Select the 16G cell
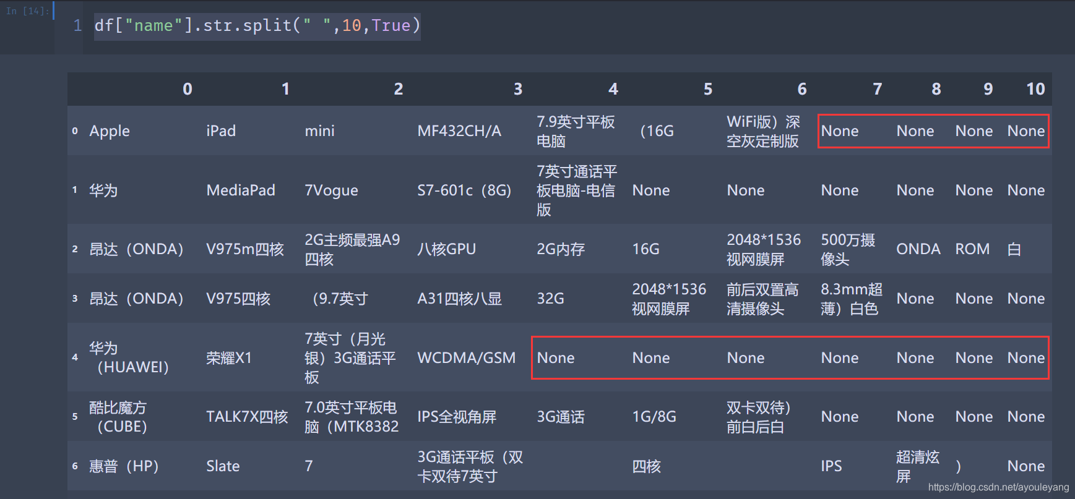The width and height of the screenshot is (1075, 499). 645,249
